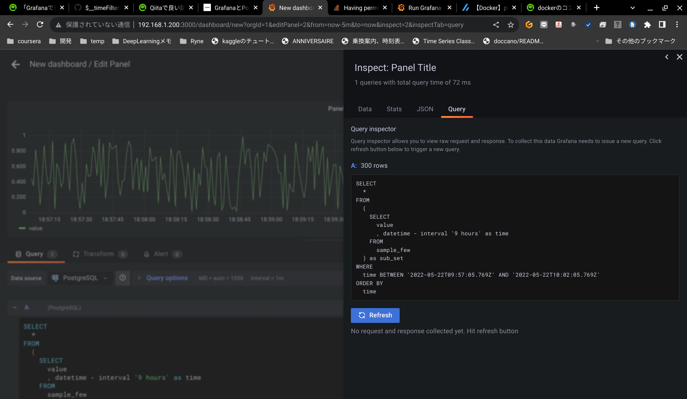Go back to the previous page
This screenshot has width=687, height=399.
(10, 25)
